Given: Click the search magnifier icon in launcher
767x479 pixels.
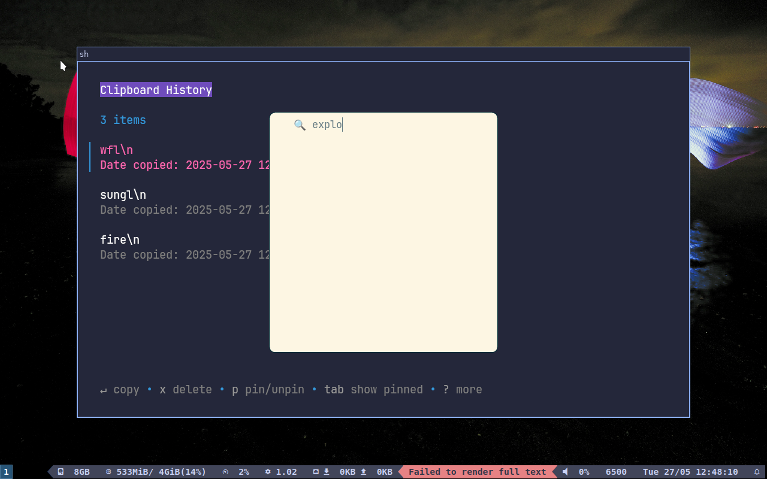Looking at the screenshot, I should tap(300, 125).
